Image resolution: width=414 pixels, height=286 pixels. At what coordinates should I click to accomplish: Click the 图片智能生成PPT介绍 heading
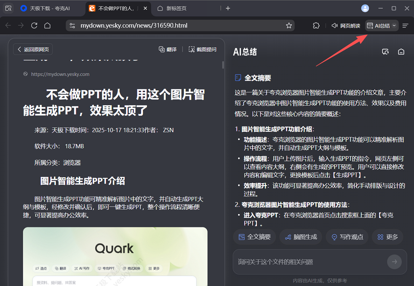point(82,181)
